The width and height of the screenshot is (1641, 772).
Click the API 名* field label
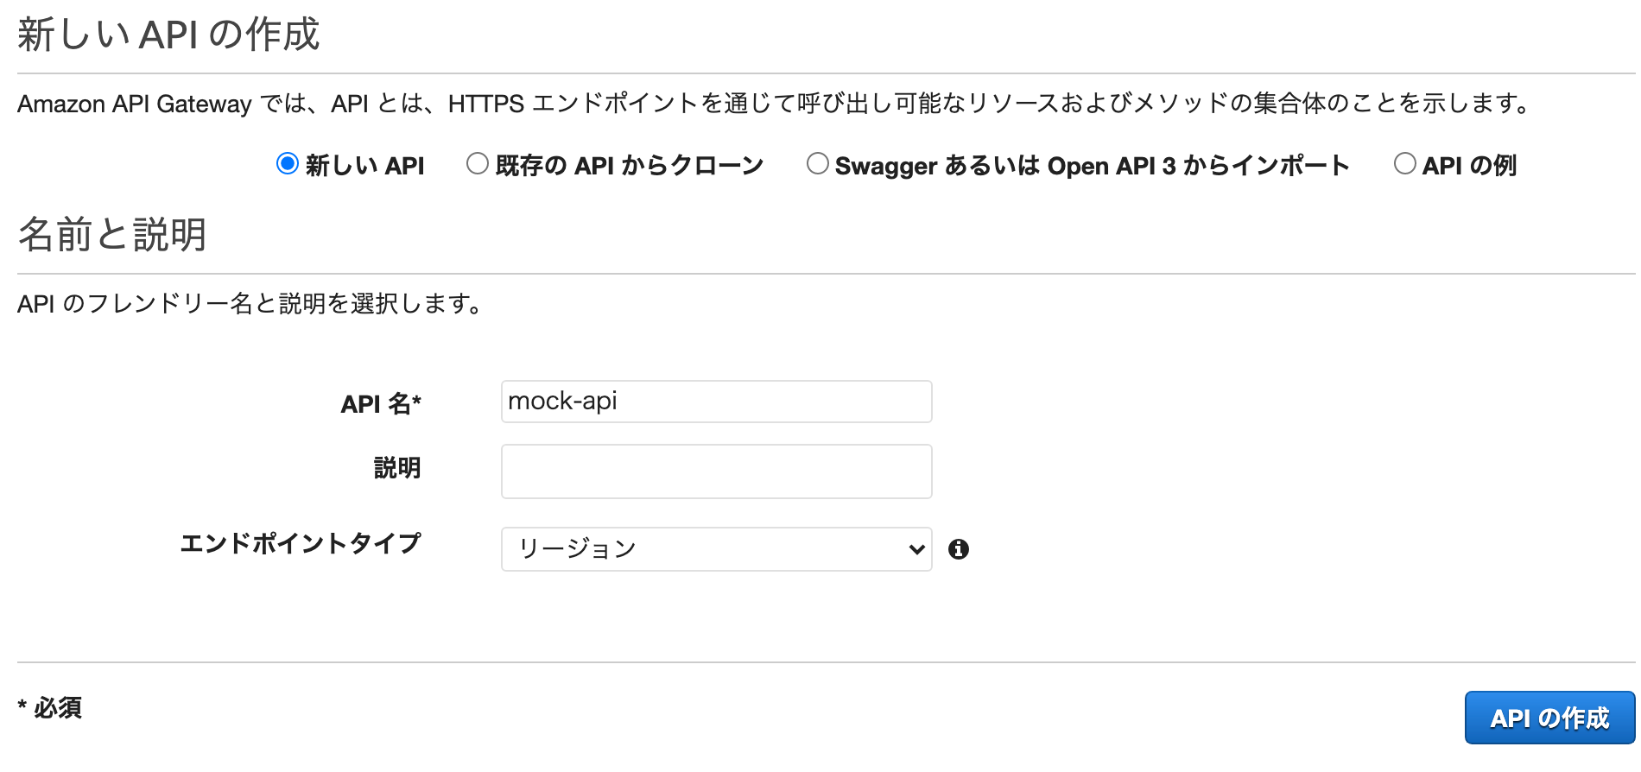click(381, 403)
